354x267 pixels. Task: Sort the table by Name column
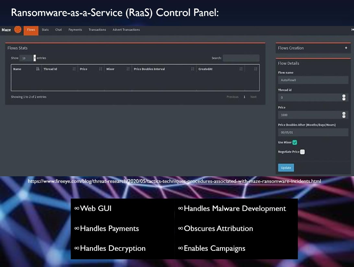tap(26, 69)
